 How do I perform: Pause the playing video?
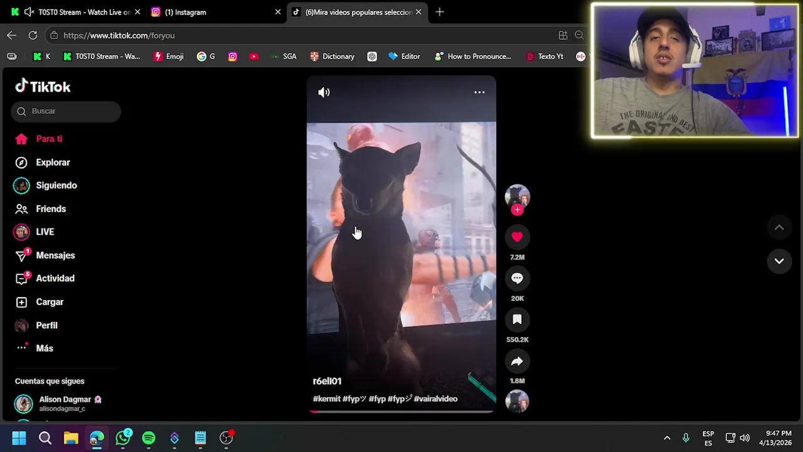(401, 244)
